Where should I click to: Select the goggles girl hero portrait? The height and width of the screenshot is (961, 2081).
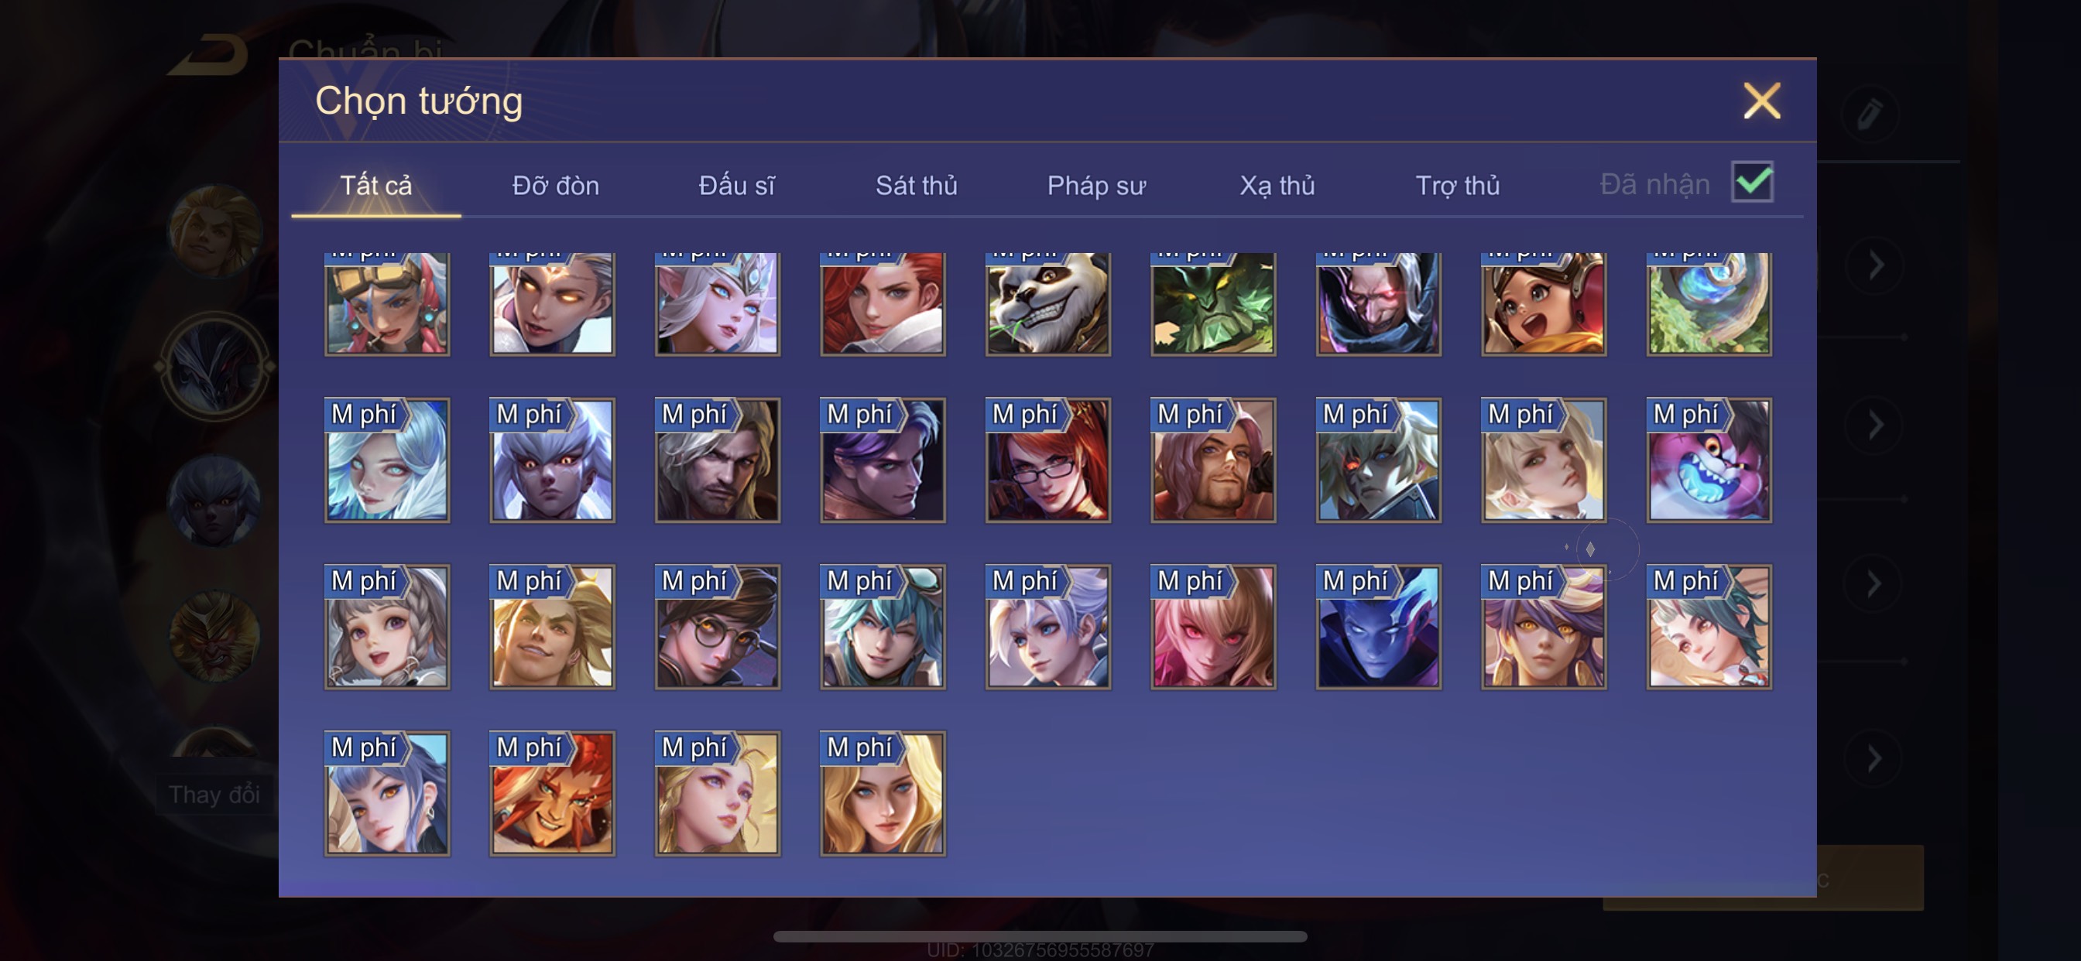click(x=387, y=303)
